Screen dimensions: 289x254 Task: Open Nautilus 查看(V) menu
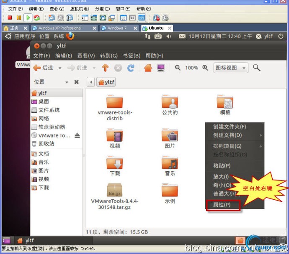point(86,56)
